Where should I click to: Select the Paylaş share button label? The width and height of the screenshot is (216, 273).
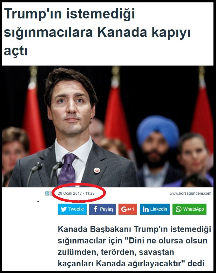point(106,209)
